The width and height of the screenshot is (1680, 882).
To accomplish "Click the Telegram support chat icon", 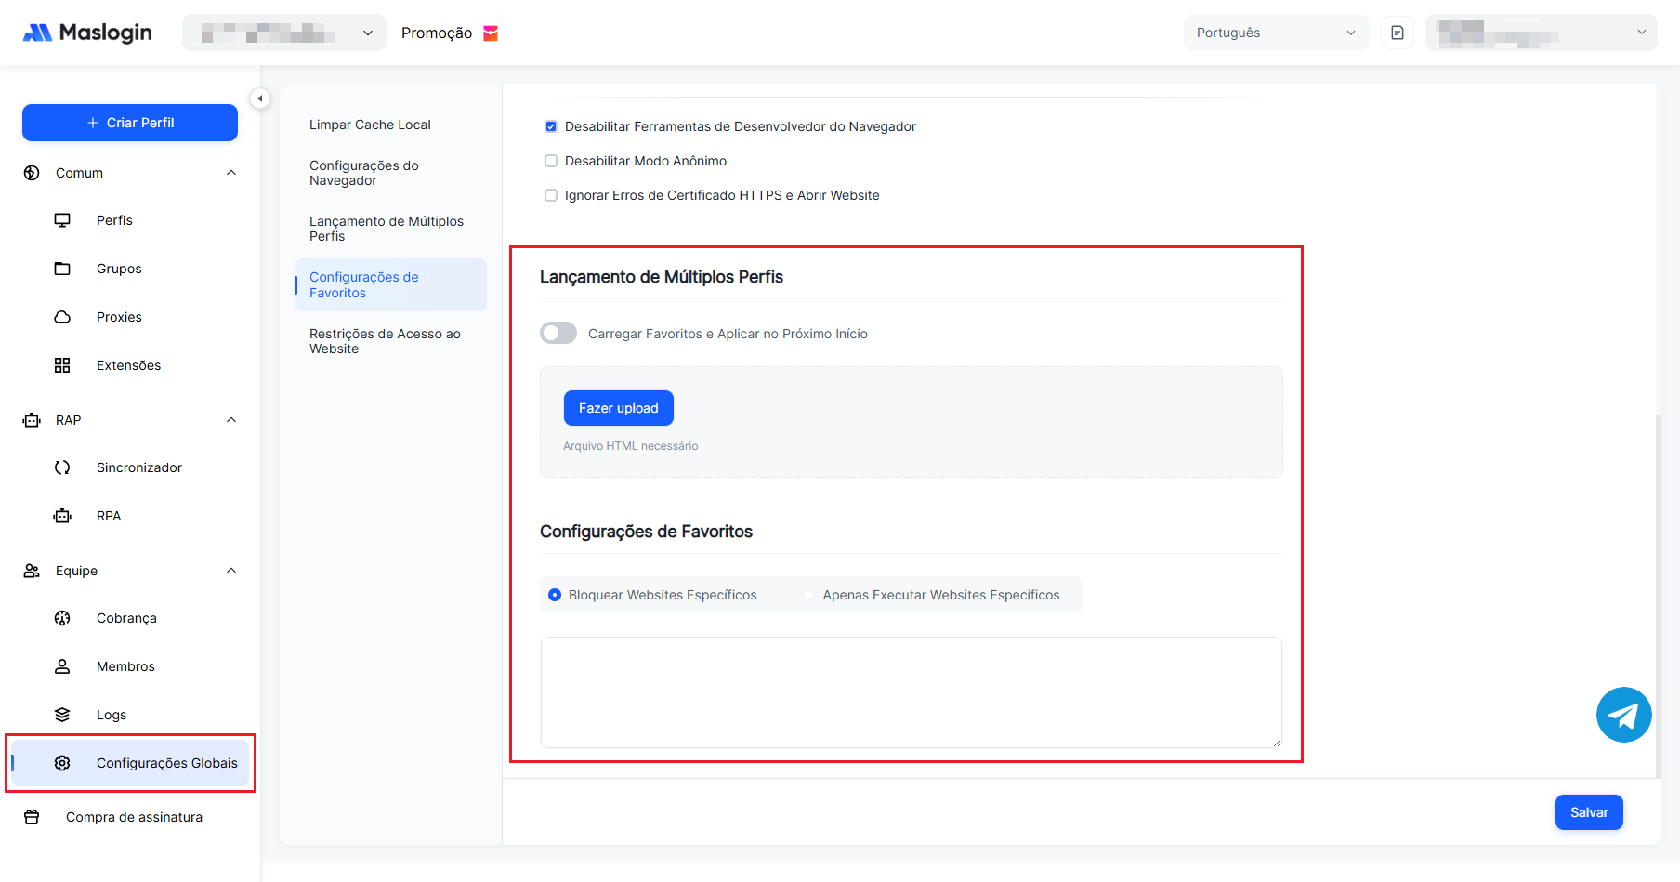I will click(x=1623, y=715).
